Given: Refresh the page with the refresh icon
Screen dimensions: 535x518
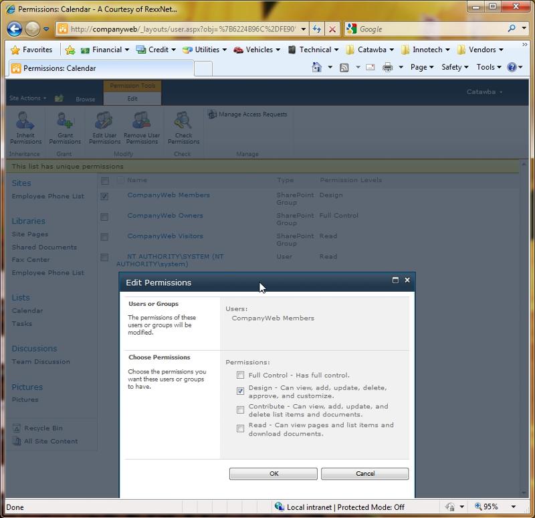Looking at the screenshot, I should [x=316, y=29].
